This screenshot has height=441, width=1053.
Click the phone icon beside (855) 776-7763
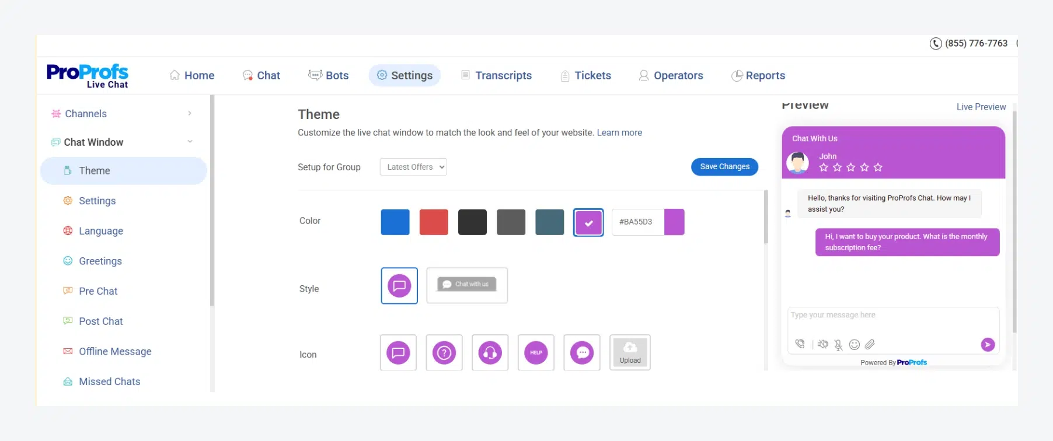(x=936, y=44)
